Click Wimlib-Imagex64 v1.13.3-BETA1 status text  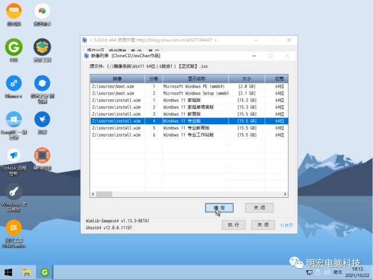coord(117,221)
